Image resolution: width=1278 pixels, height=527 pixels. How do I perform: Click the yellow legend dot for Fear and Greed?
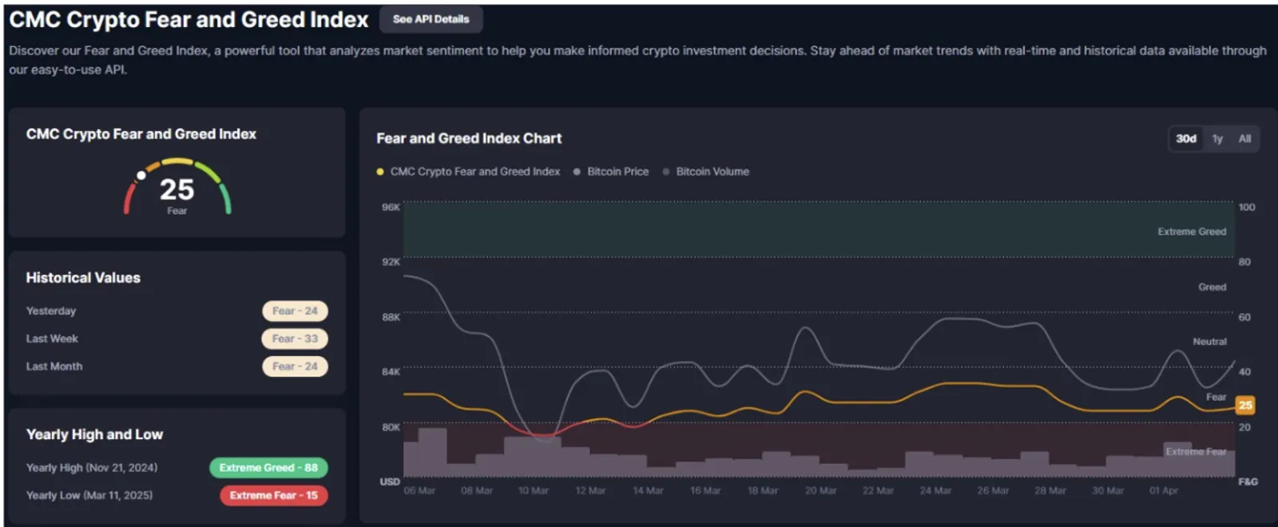(380, 172)
